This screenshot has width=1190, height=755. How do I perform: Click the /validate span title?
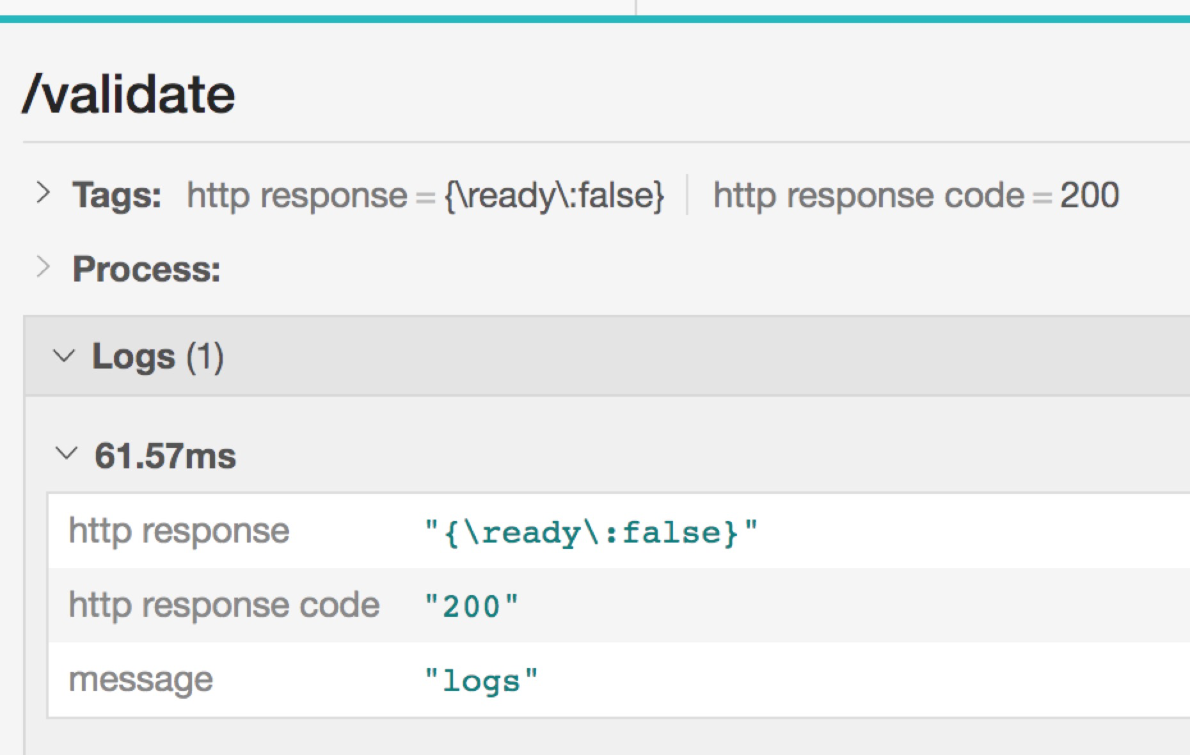coord(129,95)
